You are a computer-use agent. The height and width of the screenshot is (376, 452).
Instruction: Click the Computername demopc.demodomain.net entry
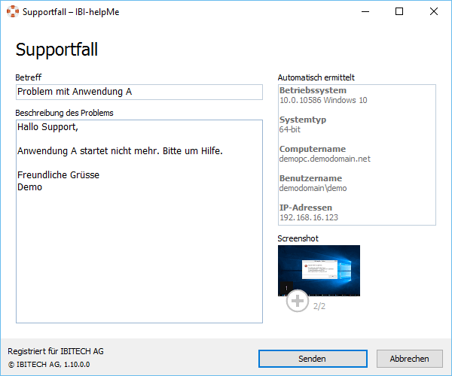click(x=325, y=159)
